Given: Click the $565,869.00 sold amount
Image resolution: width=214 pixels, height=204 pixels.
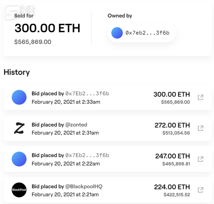Looking at the screenshot, I should 33,42.
